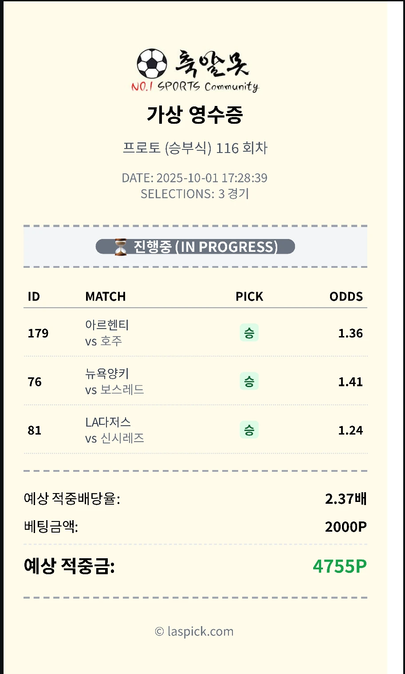Click the hourglass icon in the status badge
Image resolution: width=405 pixels, height=674 pixels.
(x=120, y=247)
